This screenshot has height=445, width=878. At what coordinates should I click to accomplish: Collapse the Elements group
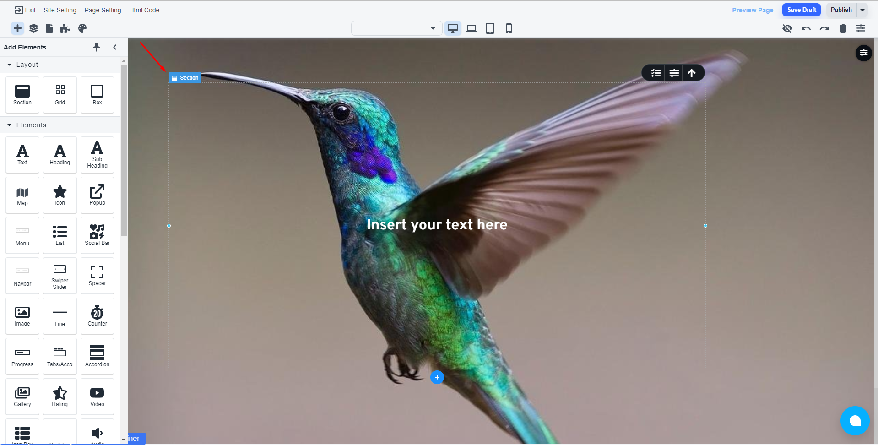click(x=9, y=125)
